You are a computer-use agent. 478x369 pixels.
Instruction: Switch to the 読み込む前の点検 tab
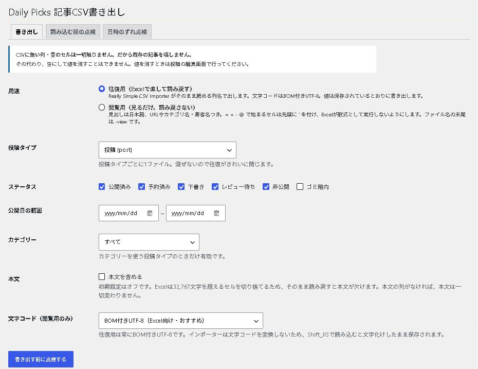(73, 32)
